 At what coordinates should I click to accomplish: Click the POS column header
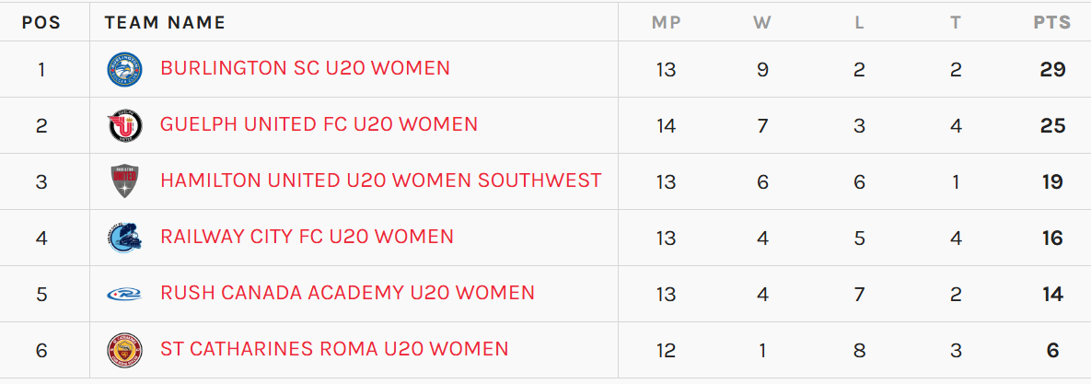pyautogui.click(x=41, y=22)
